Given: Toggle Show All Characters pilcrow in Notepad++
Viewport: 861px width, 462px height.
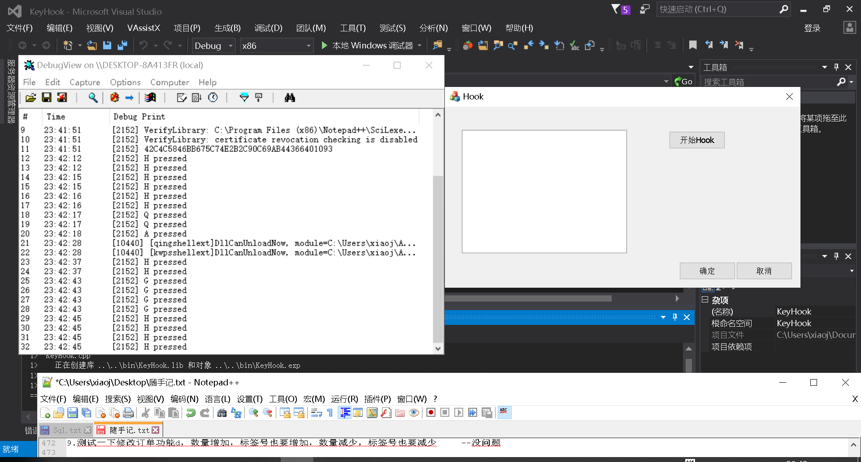Looking at the screenshot, I should [x=330, y=413].
